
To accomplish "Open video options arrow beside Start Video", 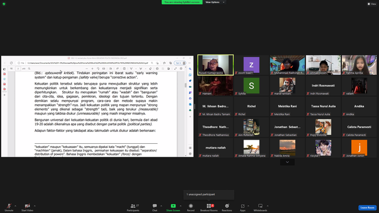I will pyautogui.click(x=34, y=206).
